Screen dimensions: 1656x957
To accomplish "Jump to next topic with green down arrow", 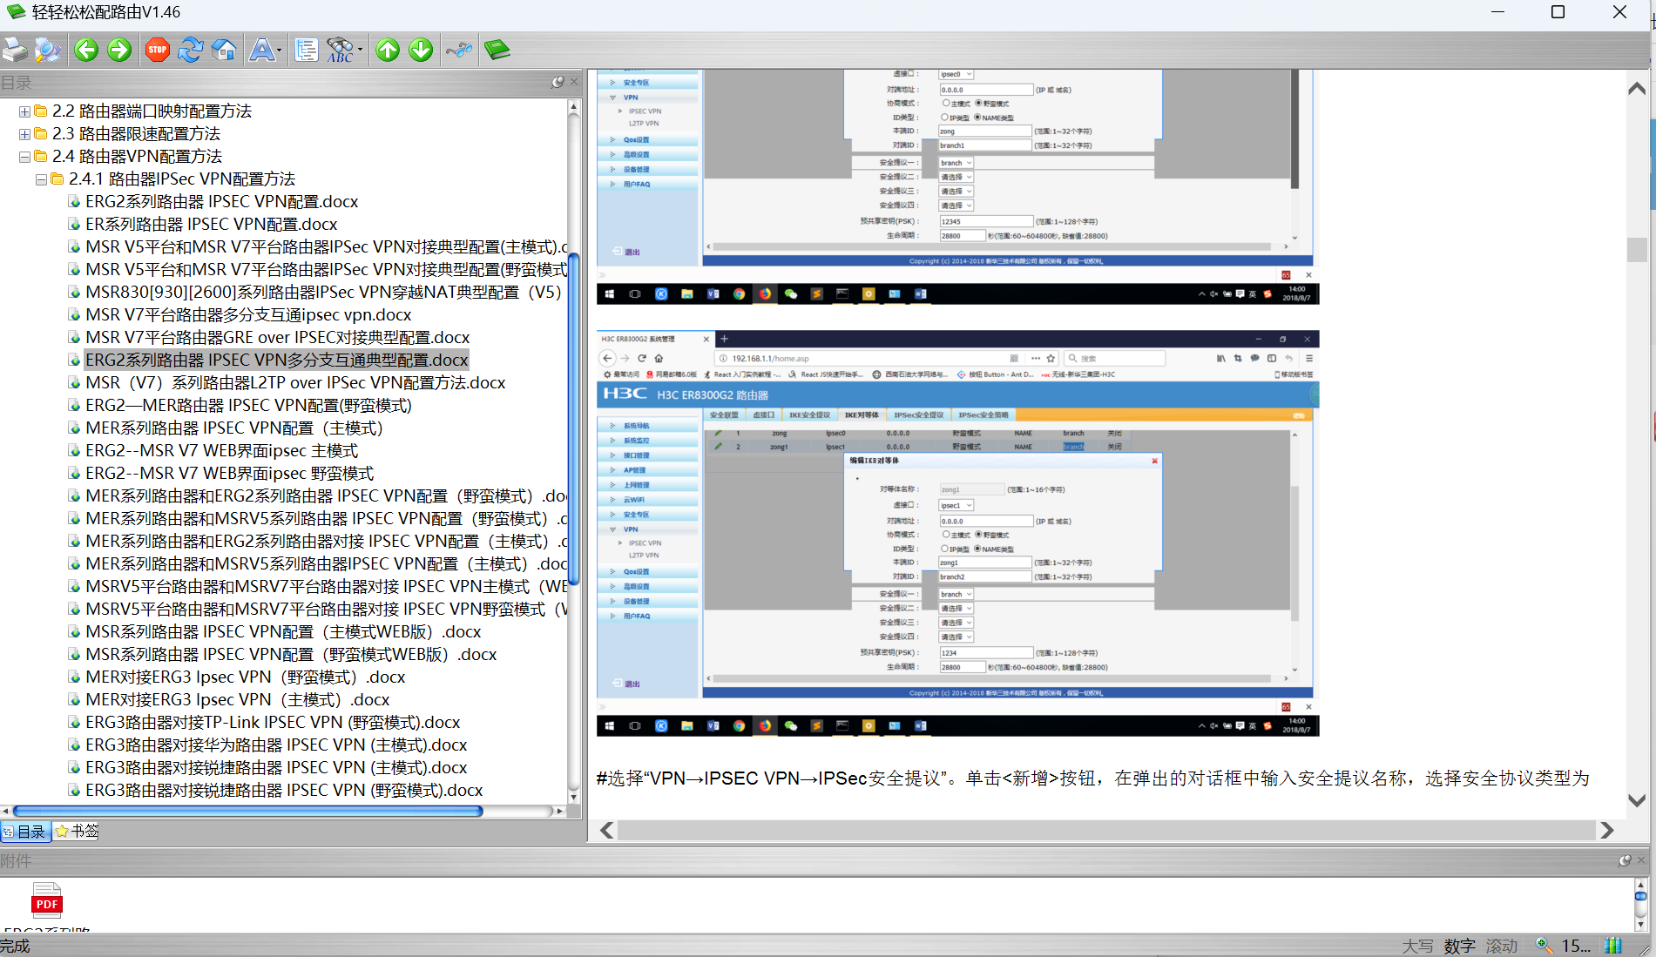I will (421, 50).
